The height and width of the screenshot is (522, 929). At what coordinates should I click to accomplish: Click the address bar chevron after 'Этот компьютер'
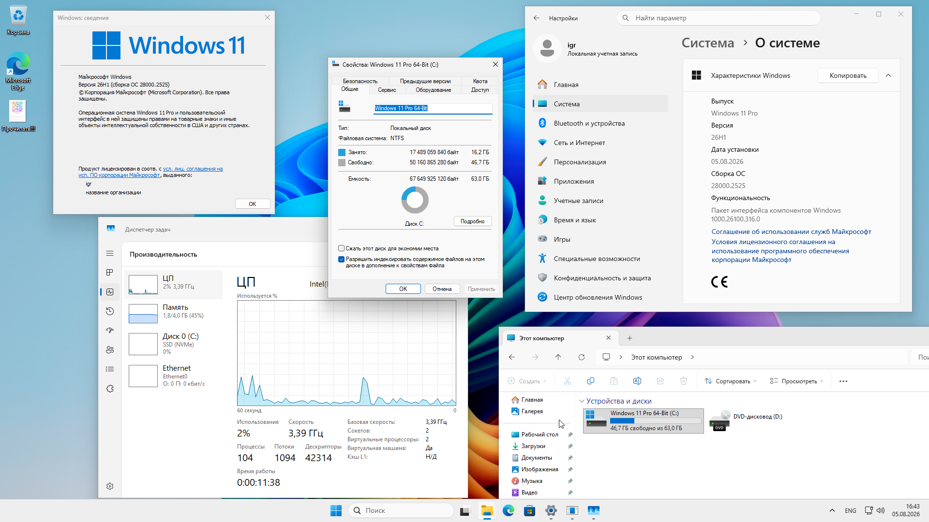(692, 357)
